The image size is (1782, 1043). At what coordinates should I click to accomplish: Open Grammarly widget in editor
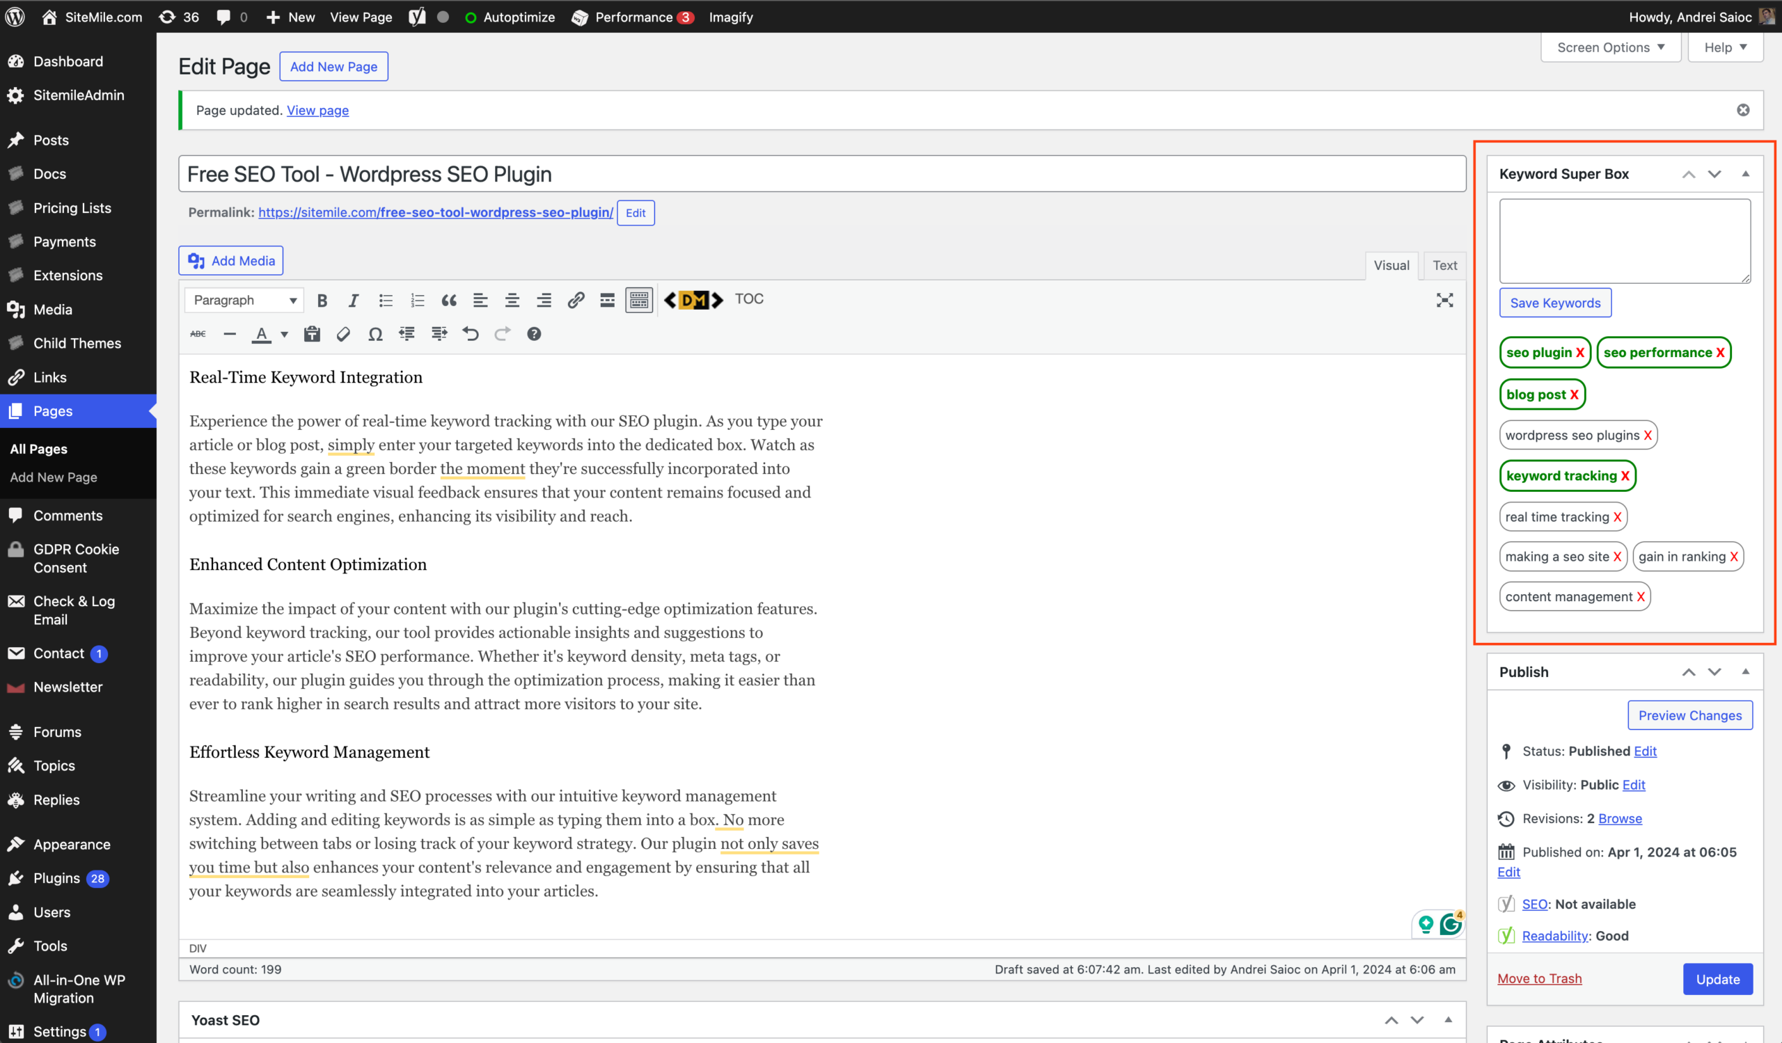(1451, 924)
